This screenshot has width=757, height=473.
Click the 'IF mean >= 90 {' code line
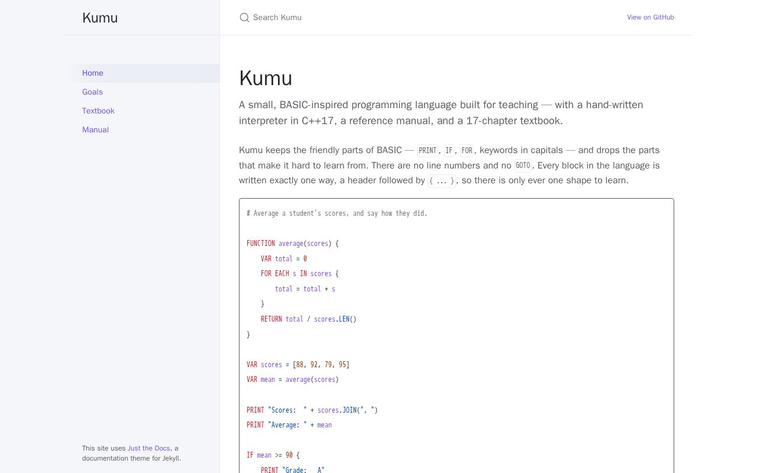click(x=273, y=455)
